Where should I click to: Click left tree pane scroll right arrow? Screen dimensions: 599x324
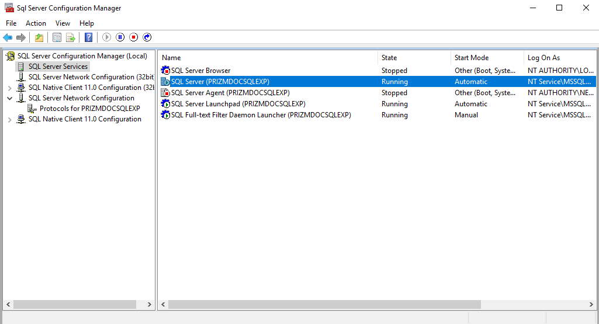[x=150, y=305]
